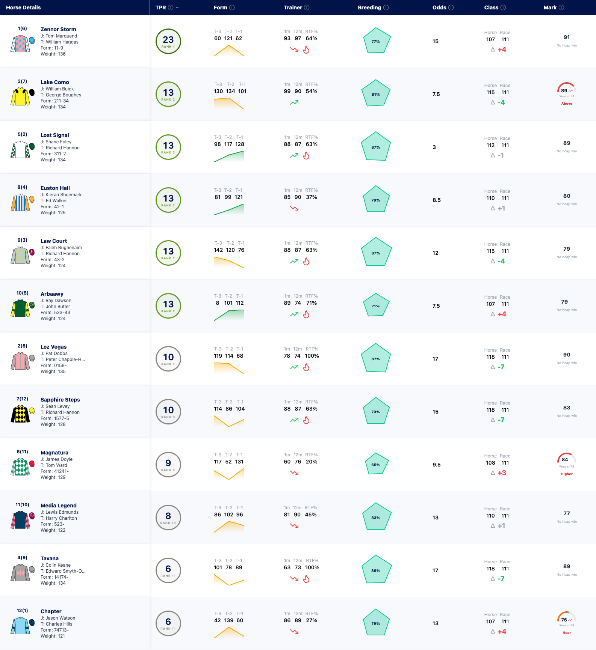The height and width of the screenshot is (650, 596).
Task: Show the Mark column info icon
Action: point(561,8)
